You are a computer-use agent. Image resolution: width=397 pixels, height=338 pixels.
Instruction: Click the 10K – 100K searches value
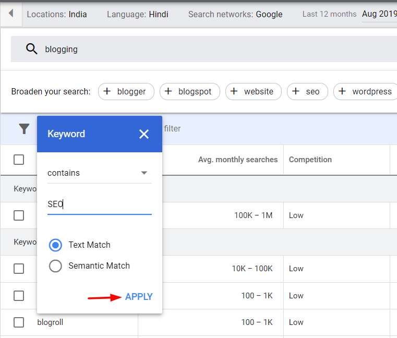(x=252, y=269)
